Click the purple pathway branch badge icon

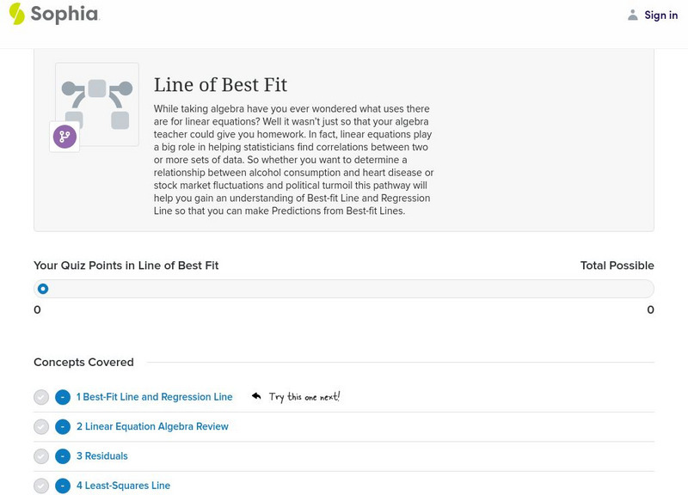click(64, 137)
